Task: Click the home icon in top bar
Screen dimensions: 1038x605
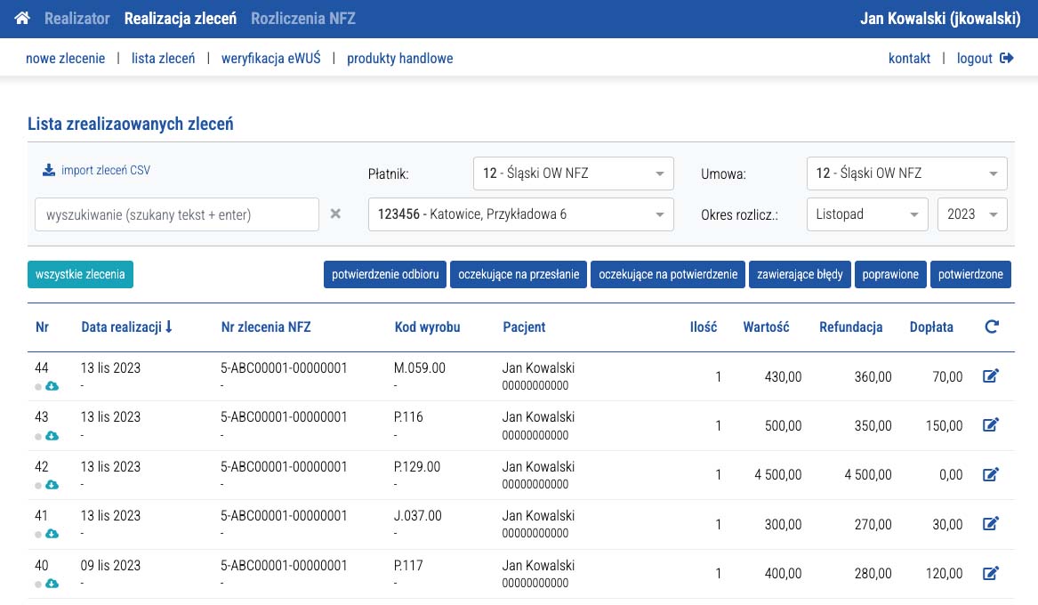Action: coord(23,18)
